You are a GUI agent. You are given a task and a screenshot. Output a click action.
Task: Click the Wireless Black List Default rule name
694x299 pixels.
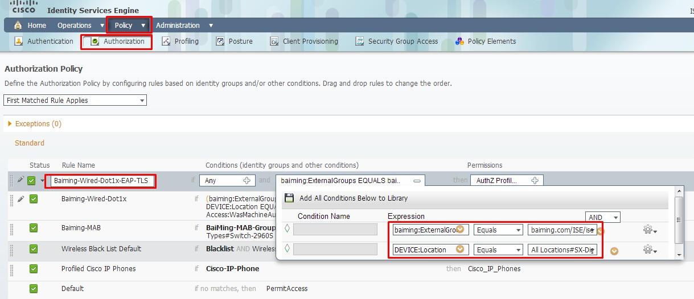point(101,249)
